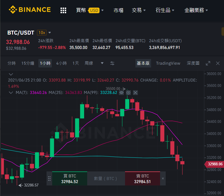Viewport: 224px width, 196px height.
Task: Click the MA(99) value 33228.62
Action: tap(108, 93)
